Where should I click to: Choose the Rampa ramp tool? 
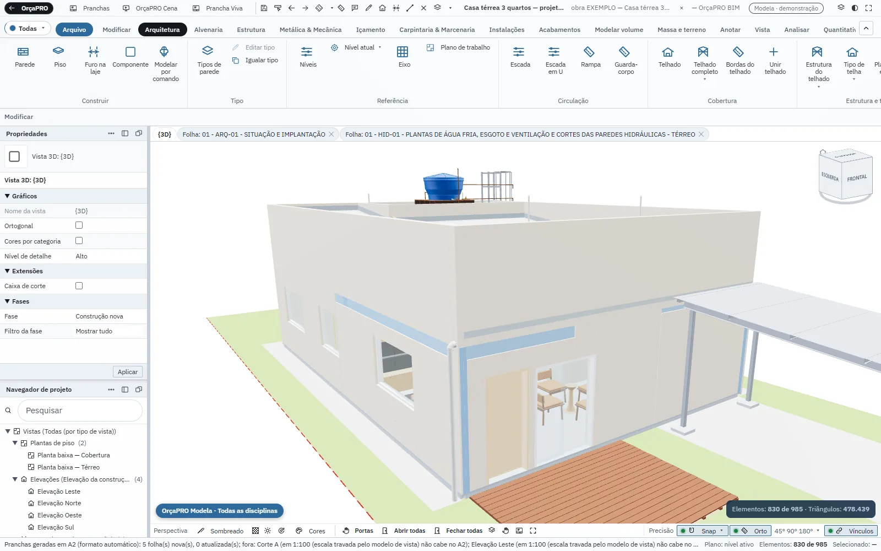tap(590, 57)
